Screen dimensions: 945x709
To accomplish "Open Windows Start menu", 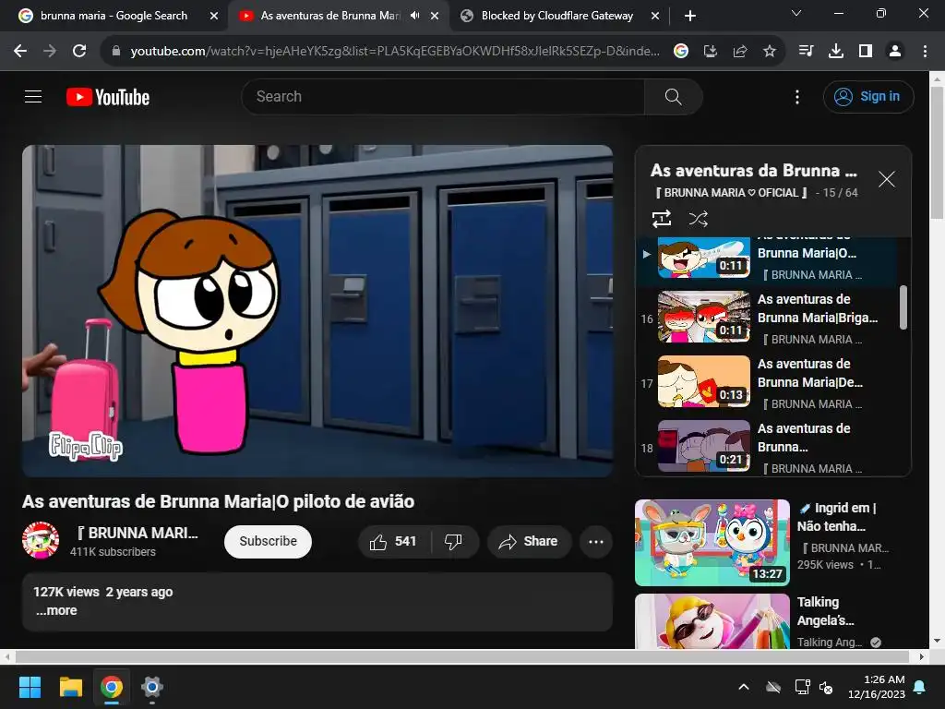I will (30, 687).
